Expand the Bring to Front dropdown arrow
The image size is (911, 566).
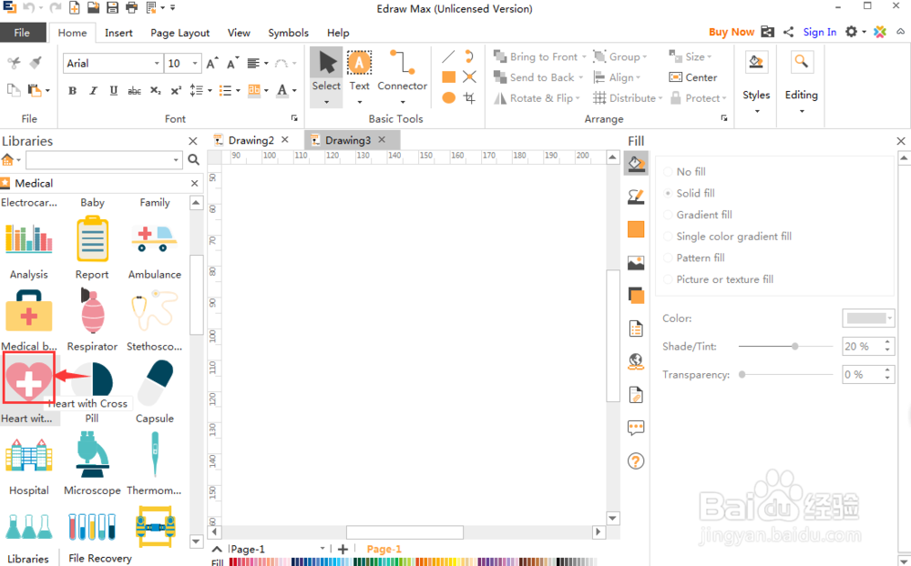[584, 57]
